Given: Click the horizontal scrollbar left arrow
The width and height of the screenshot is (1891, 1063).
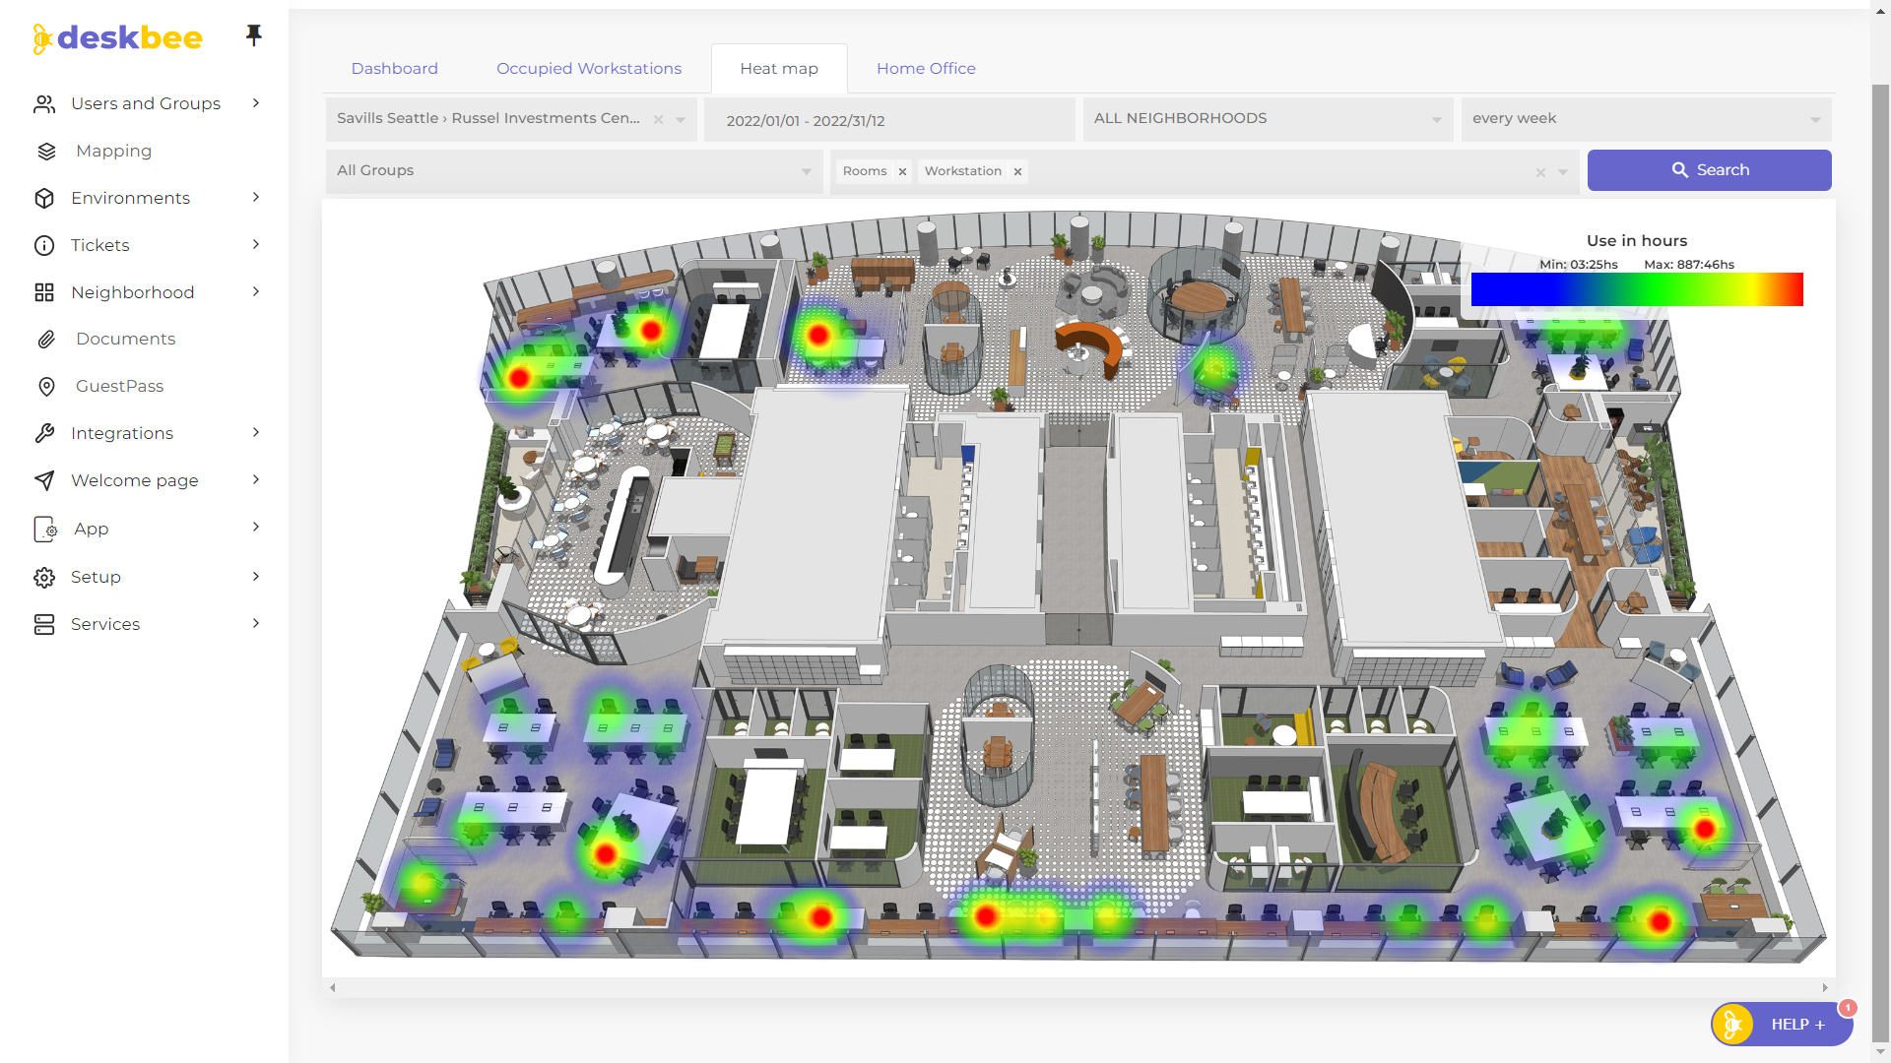Looking at the screenshot, I should [333, 987].
